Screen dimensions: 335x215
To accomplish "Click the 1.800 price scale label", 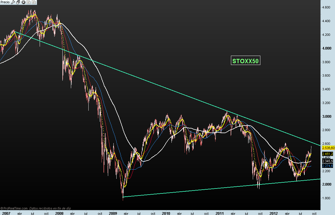I will coord(326,198).
